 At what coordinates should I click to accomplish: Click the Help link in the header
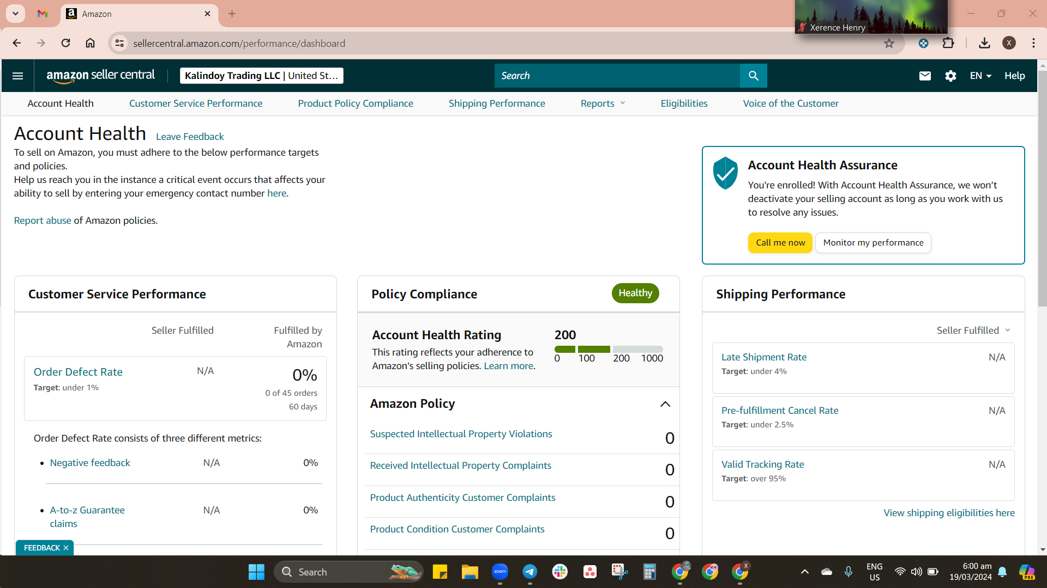coord(1014,76)
